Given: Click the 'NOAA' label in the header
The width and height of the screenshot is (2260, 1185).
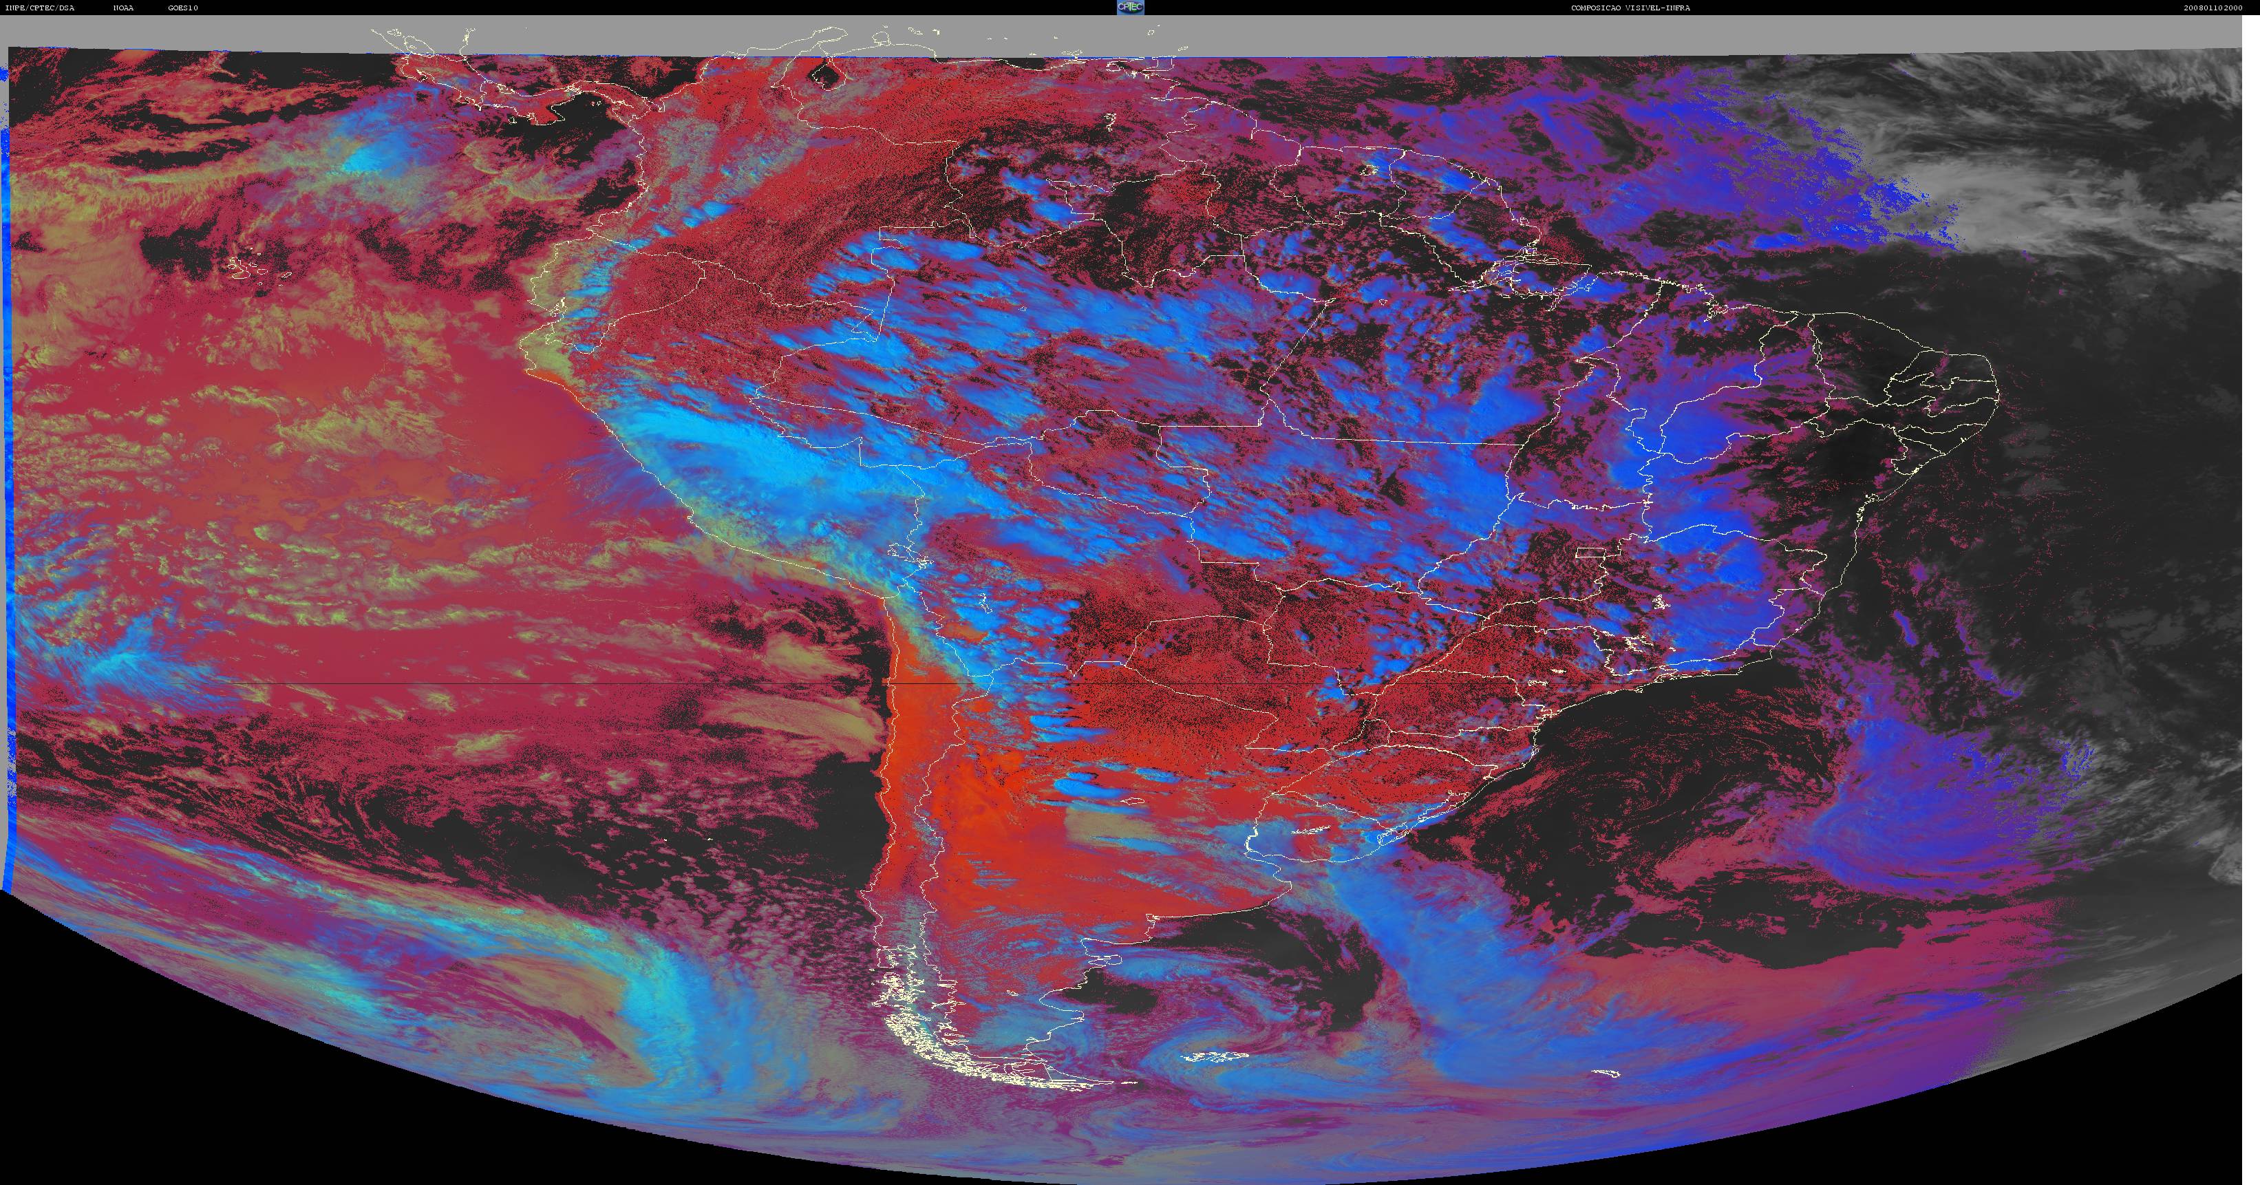Looking at the screenshot, I should tap(122, 8).
